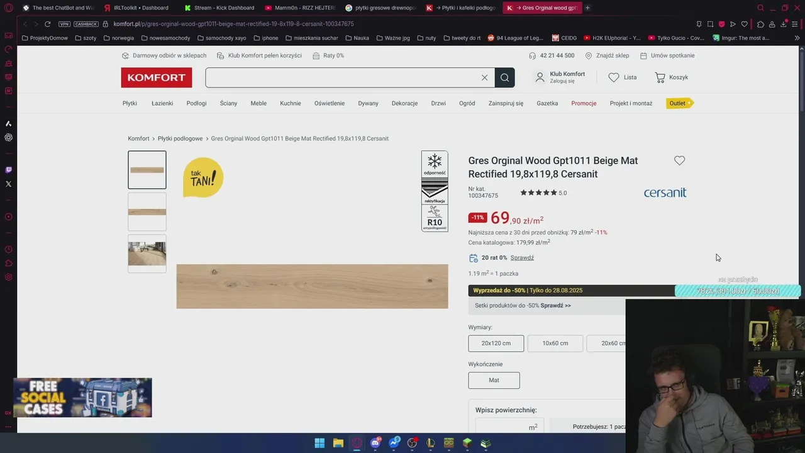
Task: Select first product thumbnail image
Action: [x=147, y=170]
